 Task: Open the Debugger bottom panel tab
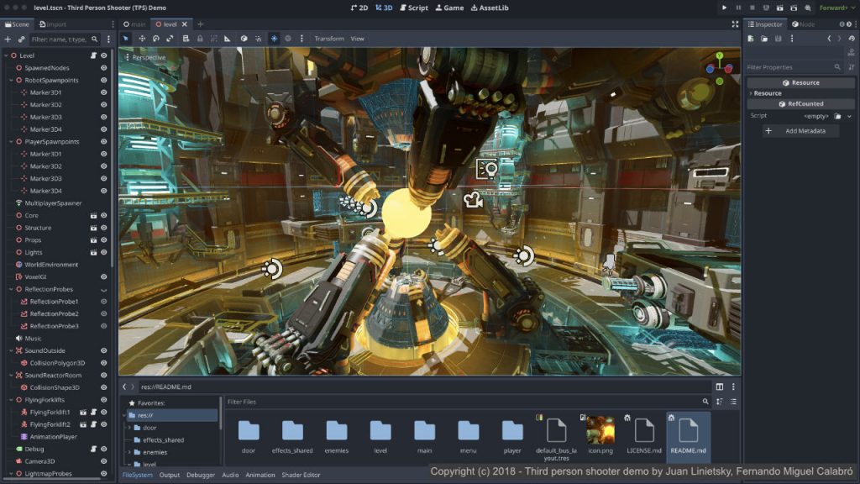(x=201, y=475)
